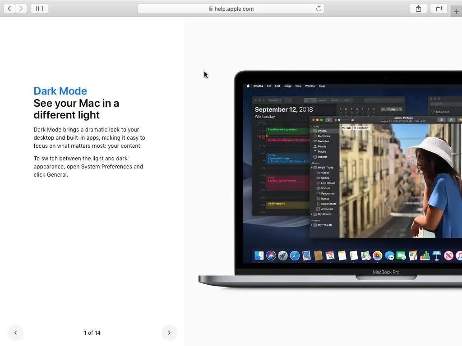Click the Maps icon in pictured Dock
This screenshot has height=346, width=462.
tap(365, 256)
